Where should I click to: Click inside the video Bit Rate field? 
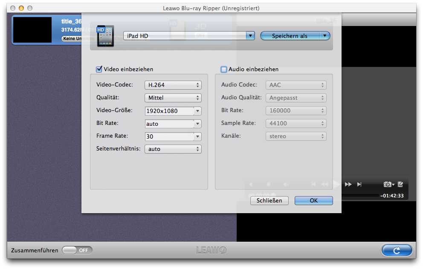point(169,124)
